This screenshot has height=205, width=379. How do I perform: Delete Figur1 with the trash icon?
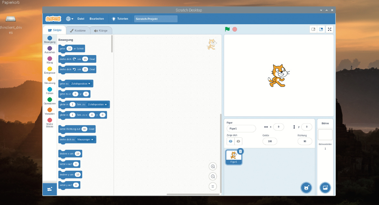[240, 151]
